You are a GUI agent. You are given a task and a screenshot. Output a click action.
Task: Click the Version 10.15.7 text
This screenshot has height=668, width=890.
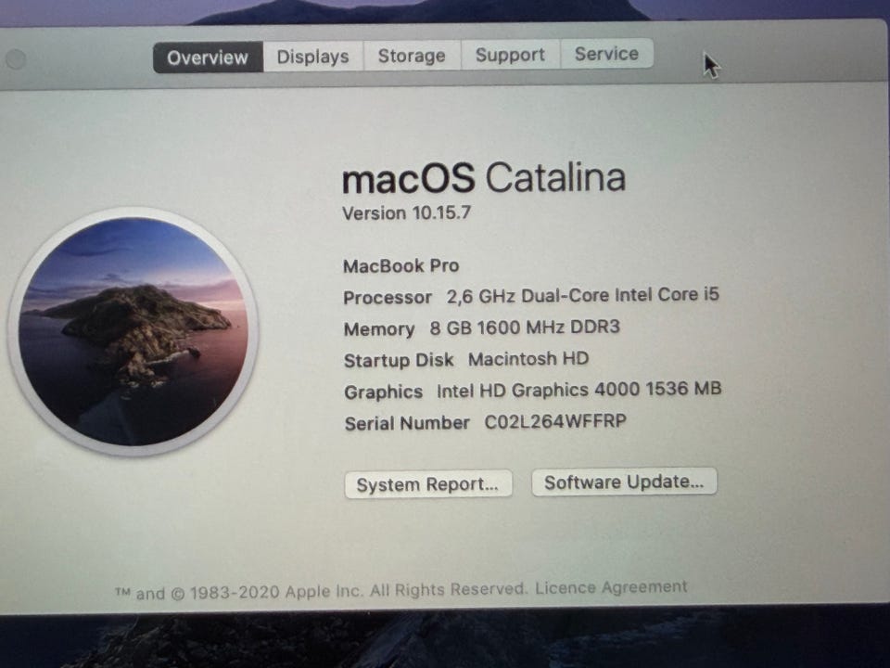[x=406, y=213]
